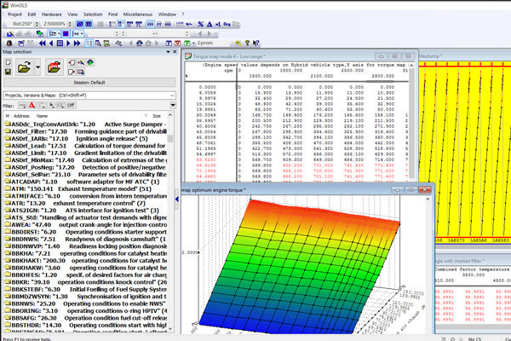
Task: Click the save disk icon in Map selection
Action: (x=9, y=72)
